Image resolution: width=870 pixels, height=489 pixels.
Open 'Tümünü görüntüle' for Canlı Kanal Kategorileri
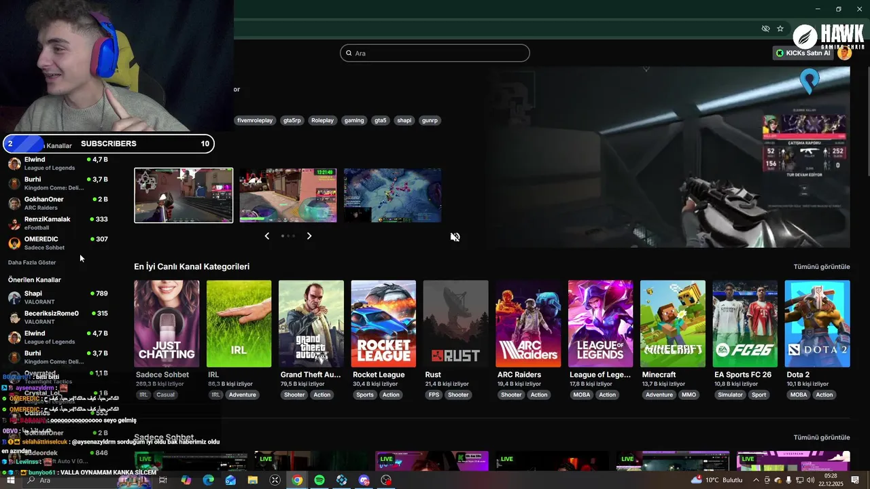[x=822, y=267]
